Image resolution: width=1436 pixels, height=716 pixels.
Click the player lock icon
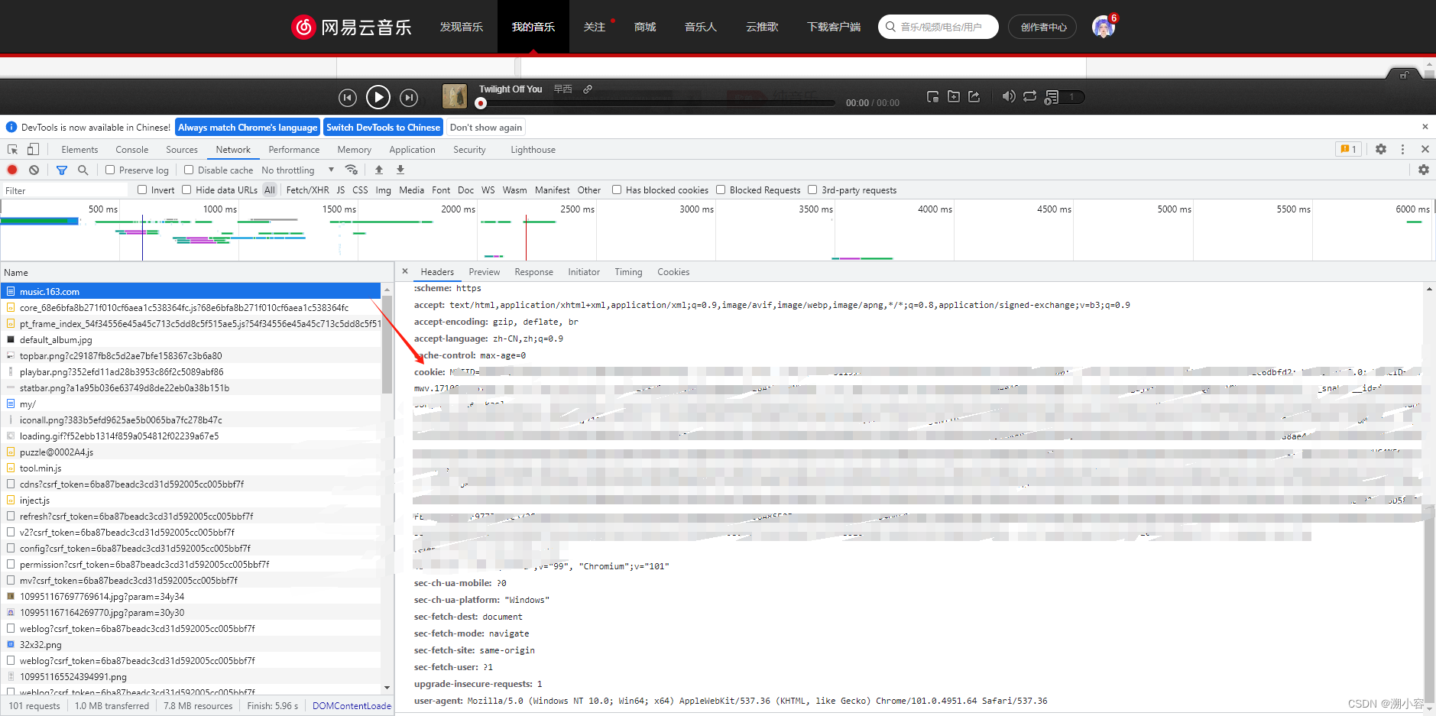1404,75
